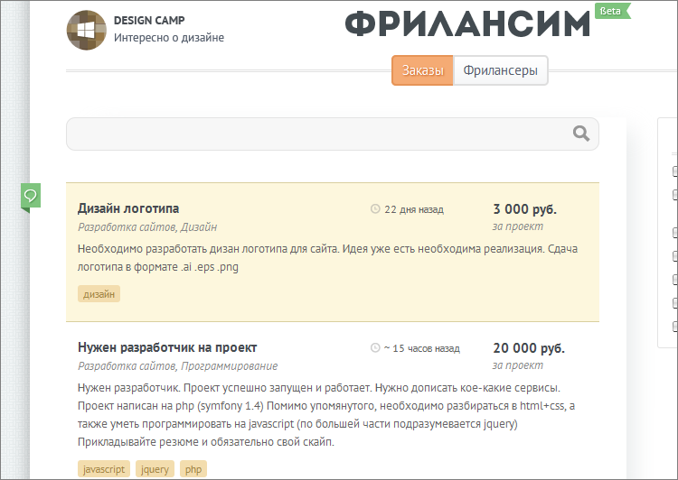Image resolution: width=678 pixels, height=480 pixels.
Task: Focus the orders search input field
Action: click(333, 134)
